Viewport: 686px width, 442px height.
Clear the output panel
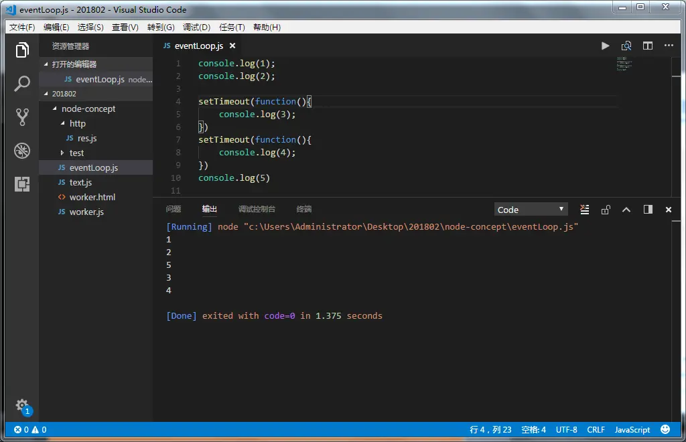pyautogui.click(x=584, y=210)
